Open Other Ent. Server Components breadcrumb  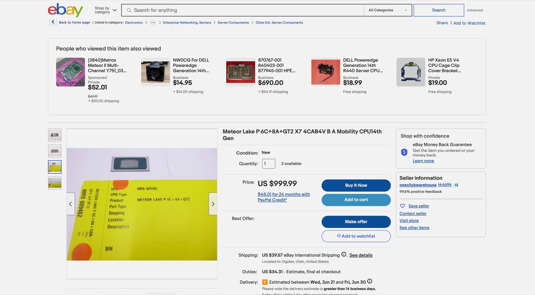tap(279, 22)
